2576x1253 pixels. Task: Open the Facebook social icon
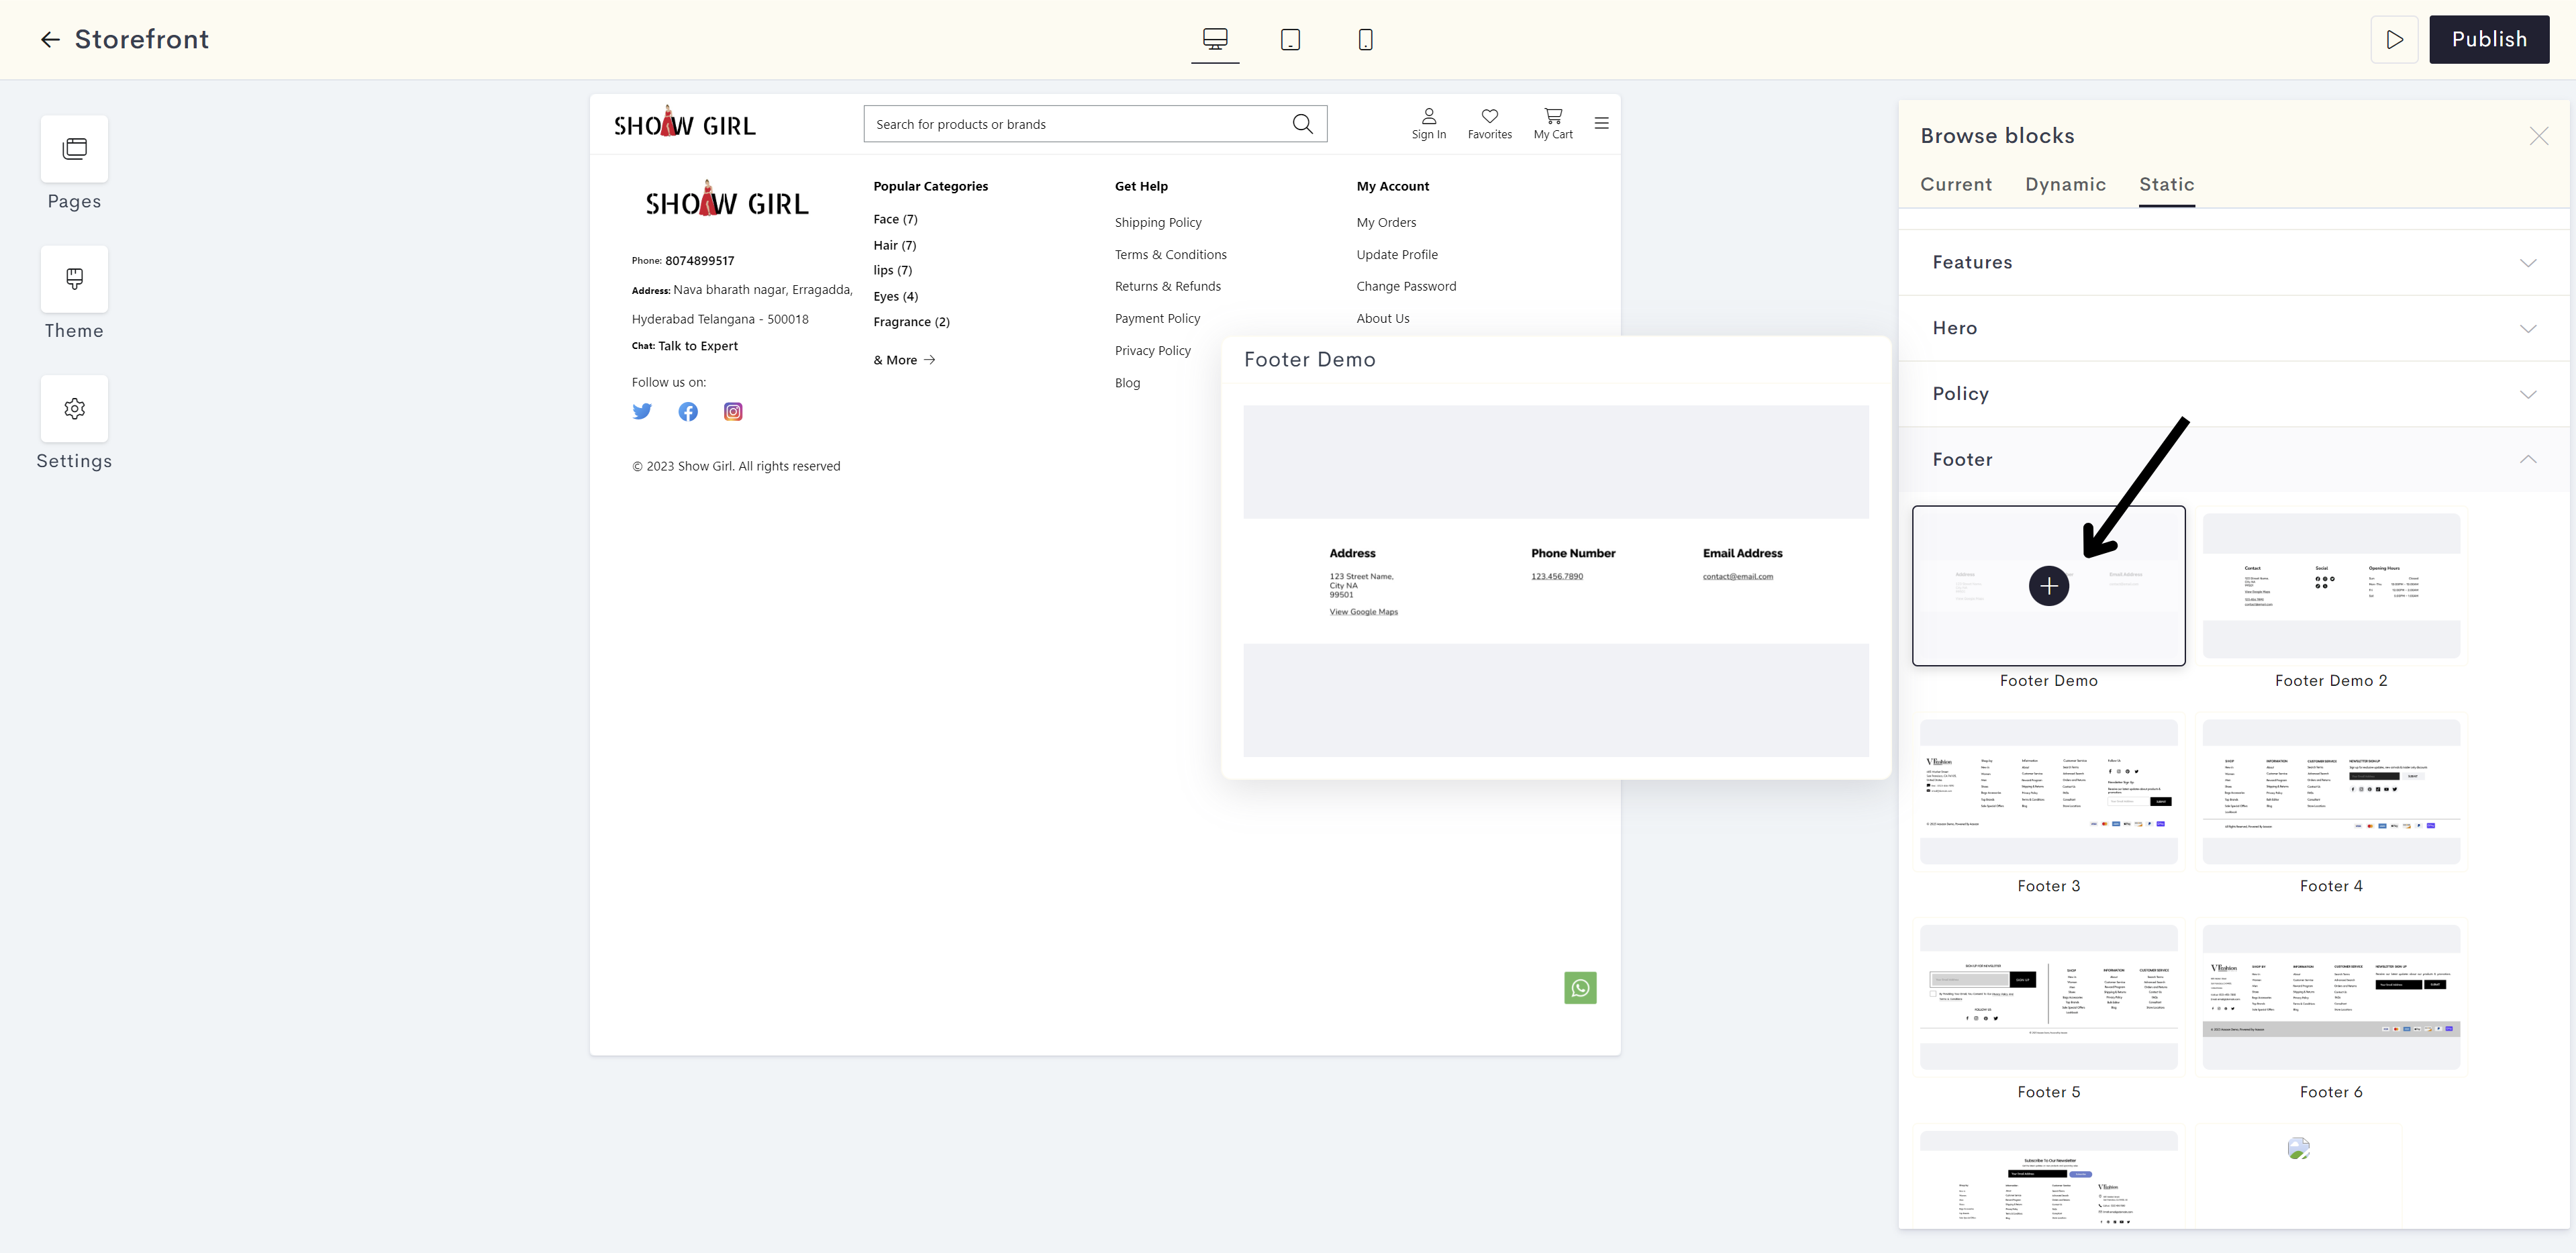[x=688, y=411]
